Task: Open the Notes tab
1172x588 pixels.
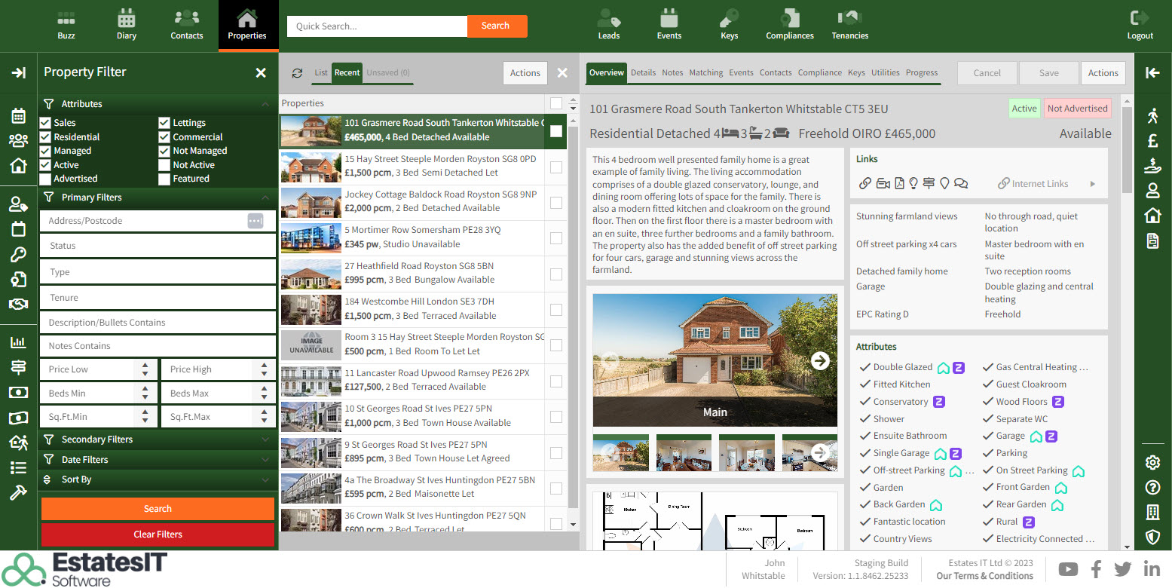Action: tap(672, 72)
